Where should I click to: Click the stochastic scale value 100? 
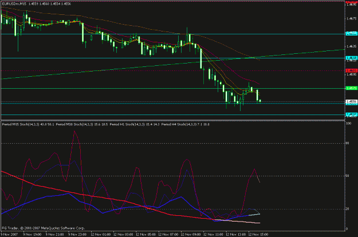click(x=349, y=124)
